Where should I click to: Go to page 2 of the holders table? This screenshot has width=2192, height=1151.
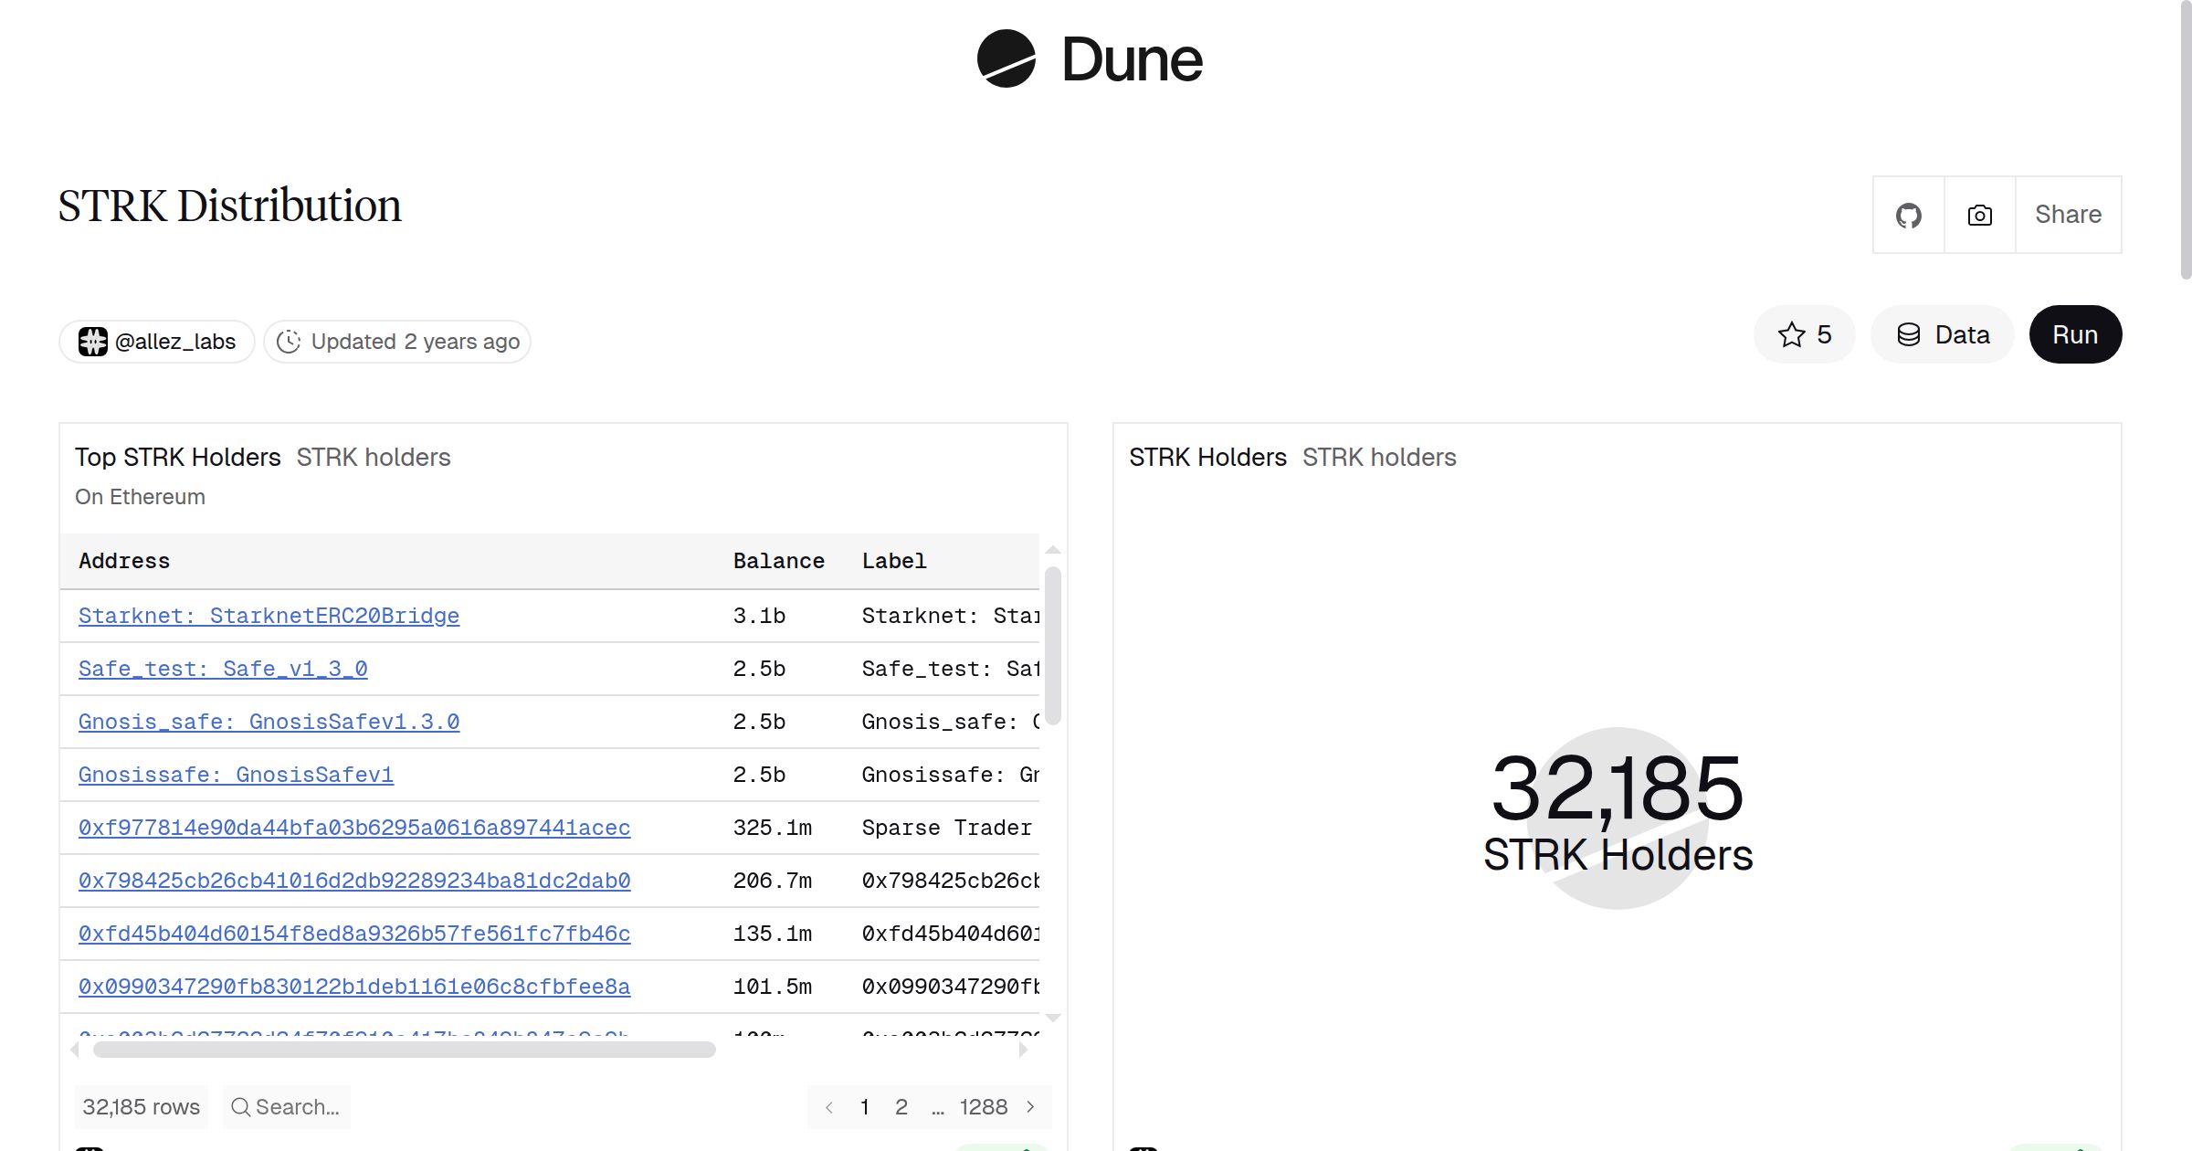click(x=901, y=1106)
